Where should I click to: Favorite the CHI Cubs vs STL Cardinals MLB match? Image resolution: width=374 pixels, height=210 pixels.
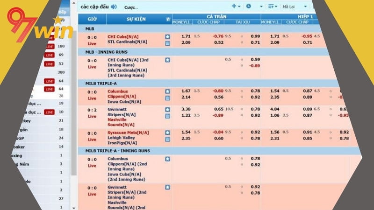coord(167,37)
